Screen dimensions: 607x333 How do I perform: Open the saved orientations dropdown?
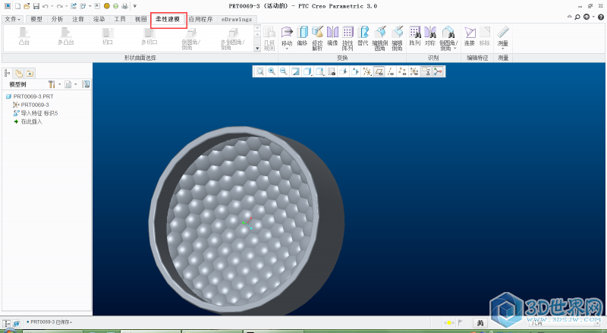pos(319,71)
